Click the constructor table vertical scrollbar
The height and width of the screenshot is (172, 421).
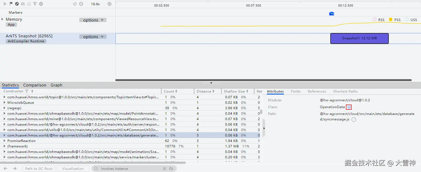261,112
